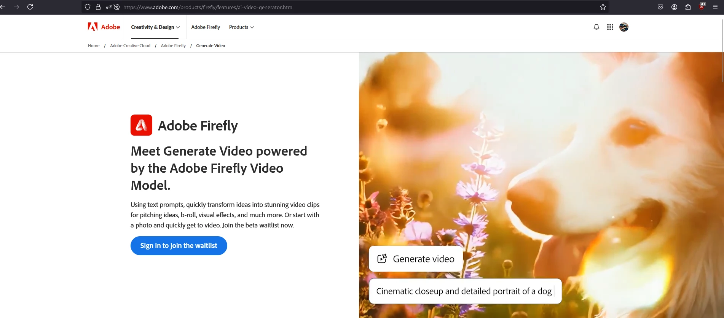Click the browser forward arrow
Image resolution: width=724 pixels, height=329 pixels.
point(16,7)
